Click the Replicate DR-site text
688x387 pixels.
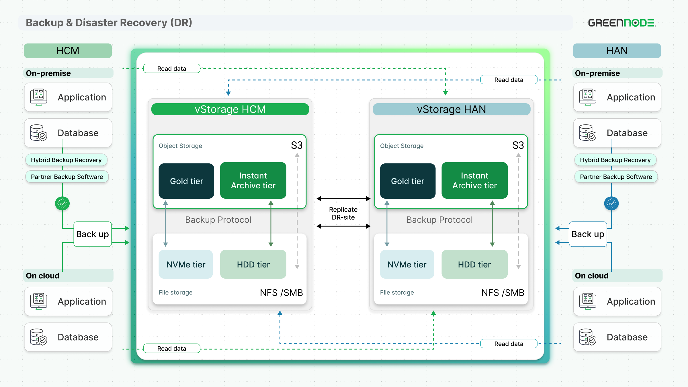(x=343, y=213)
